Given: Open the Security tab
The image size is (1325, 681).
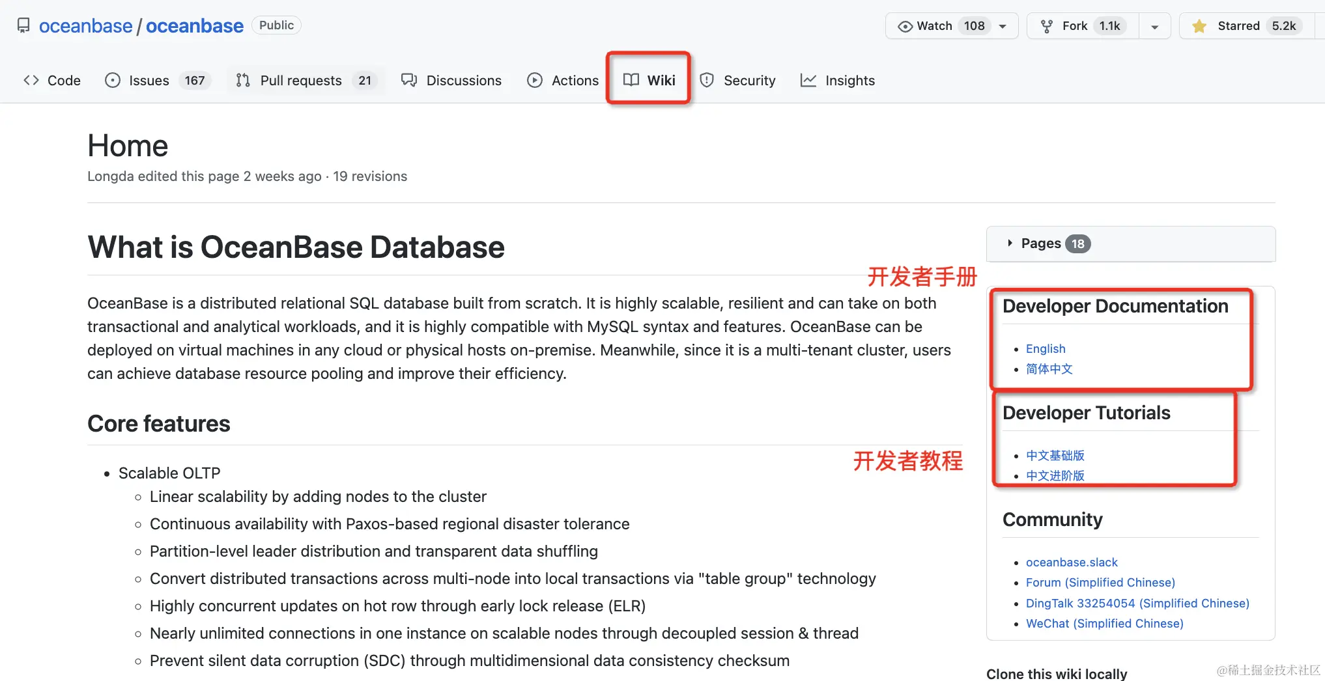Looking at the screenshot, I should [x=737, y=80].
